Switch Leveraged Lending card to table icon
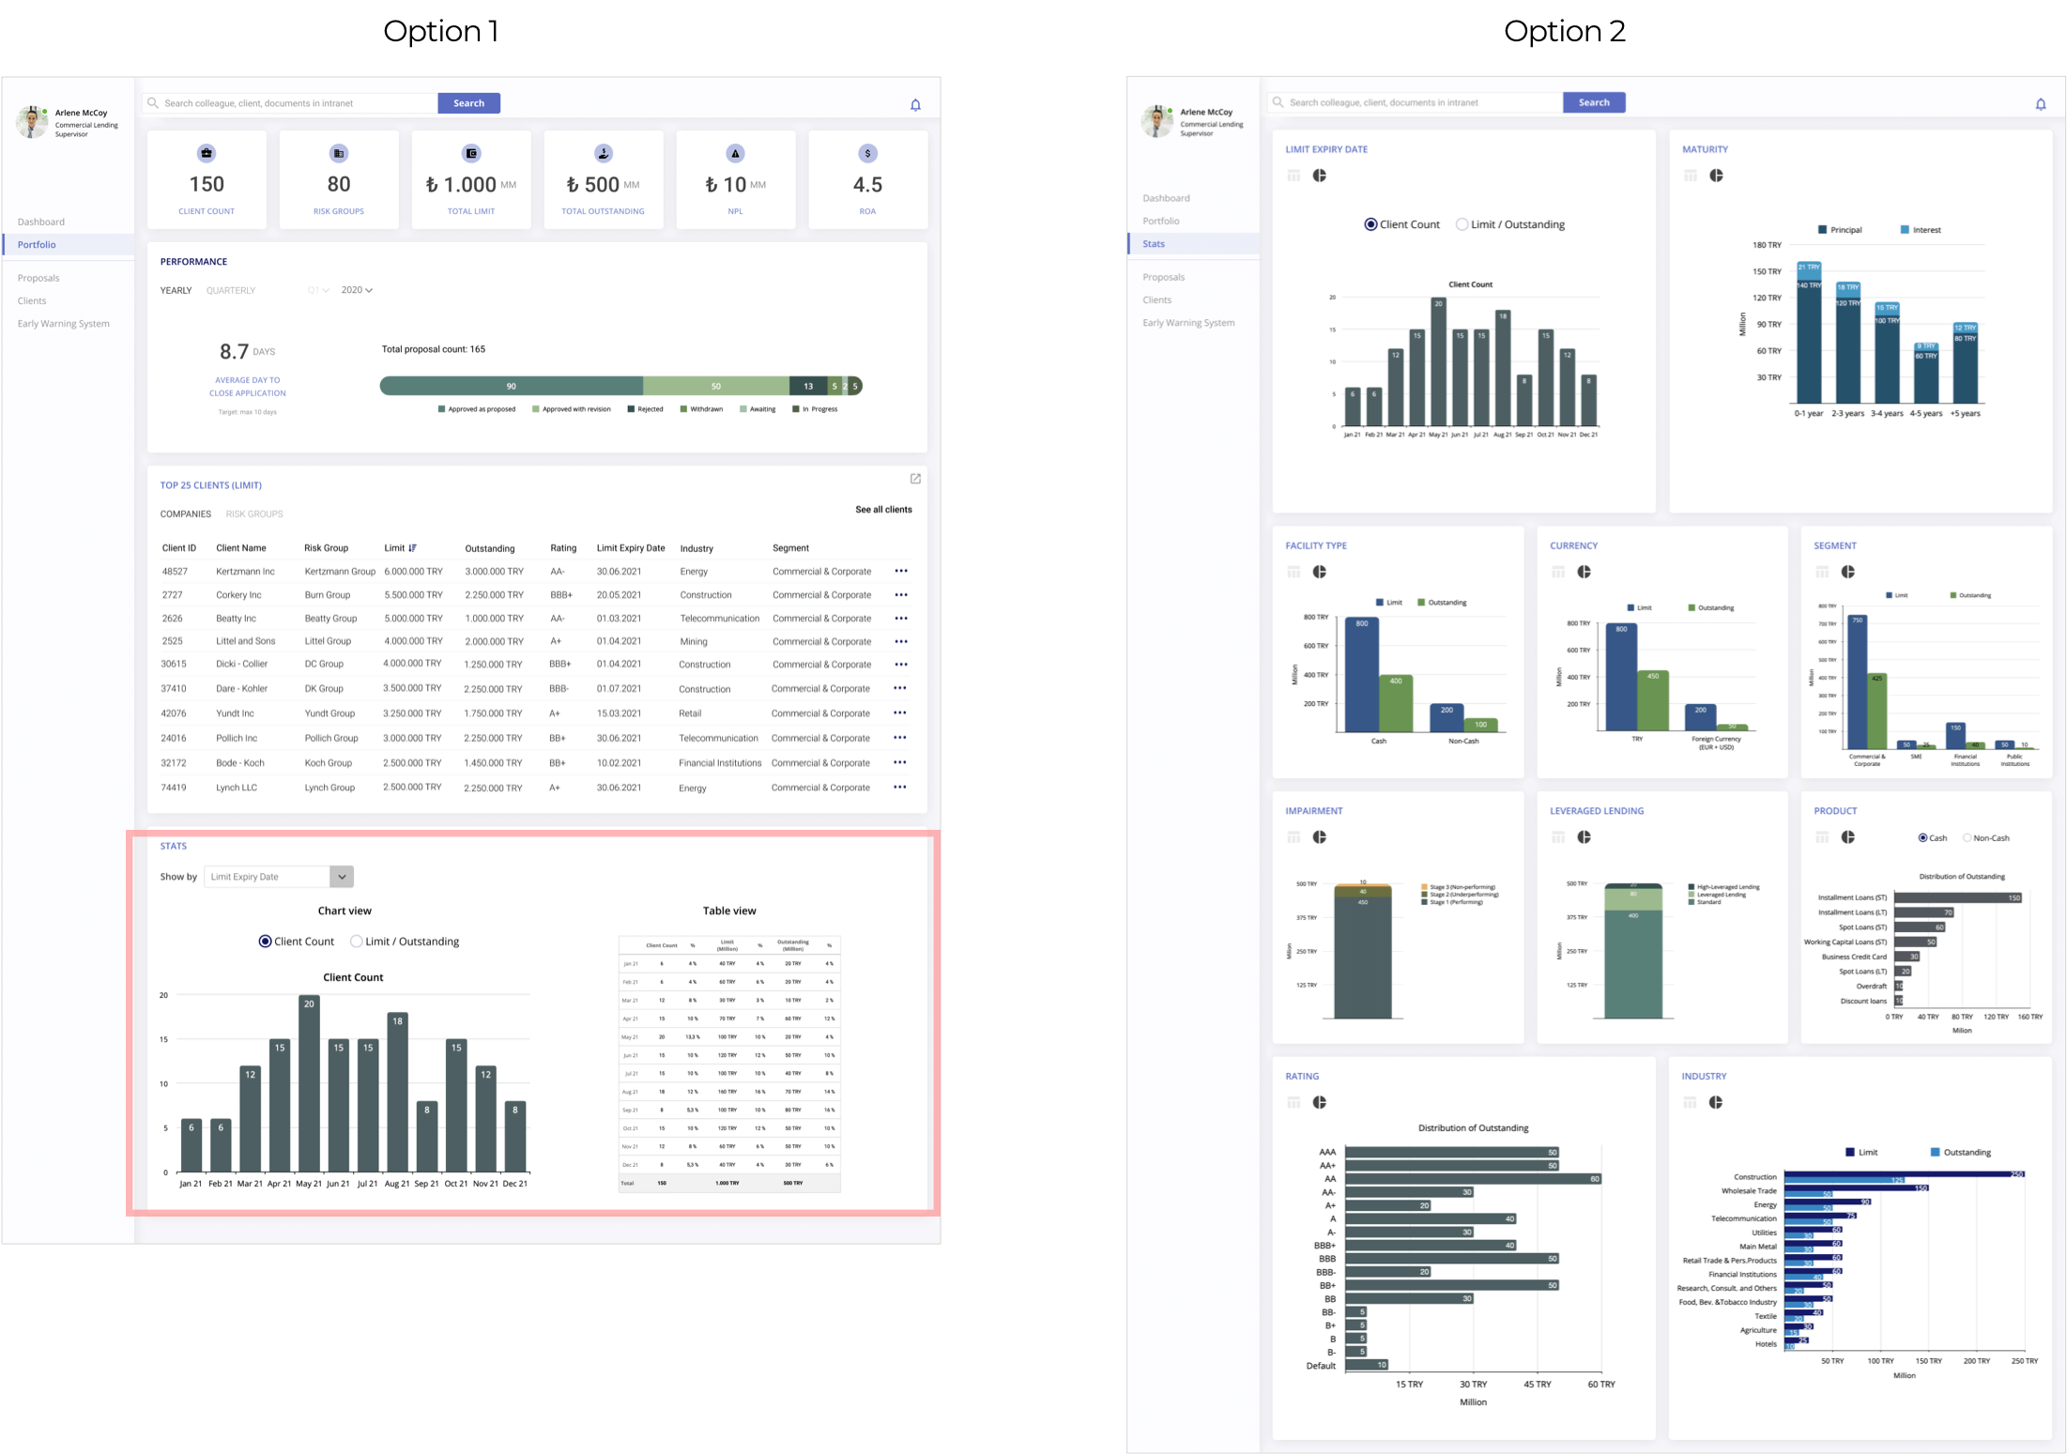Image resolution: width=2067 pixels, height=1455 pixels. (1558, 837)
